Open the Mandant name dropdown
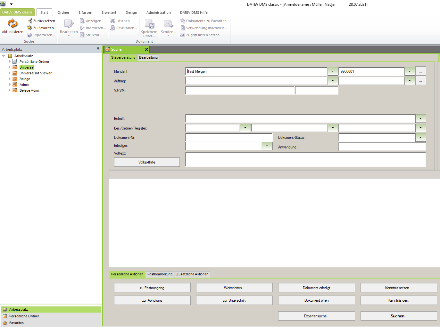 click(x=333, y=71)
